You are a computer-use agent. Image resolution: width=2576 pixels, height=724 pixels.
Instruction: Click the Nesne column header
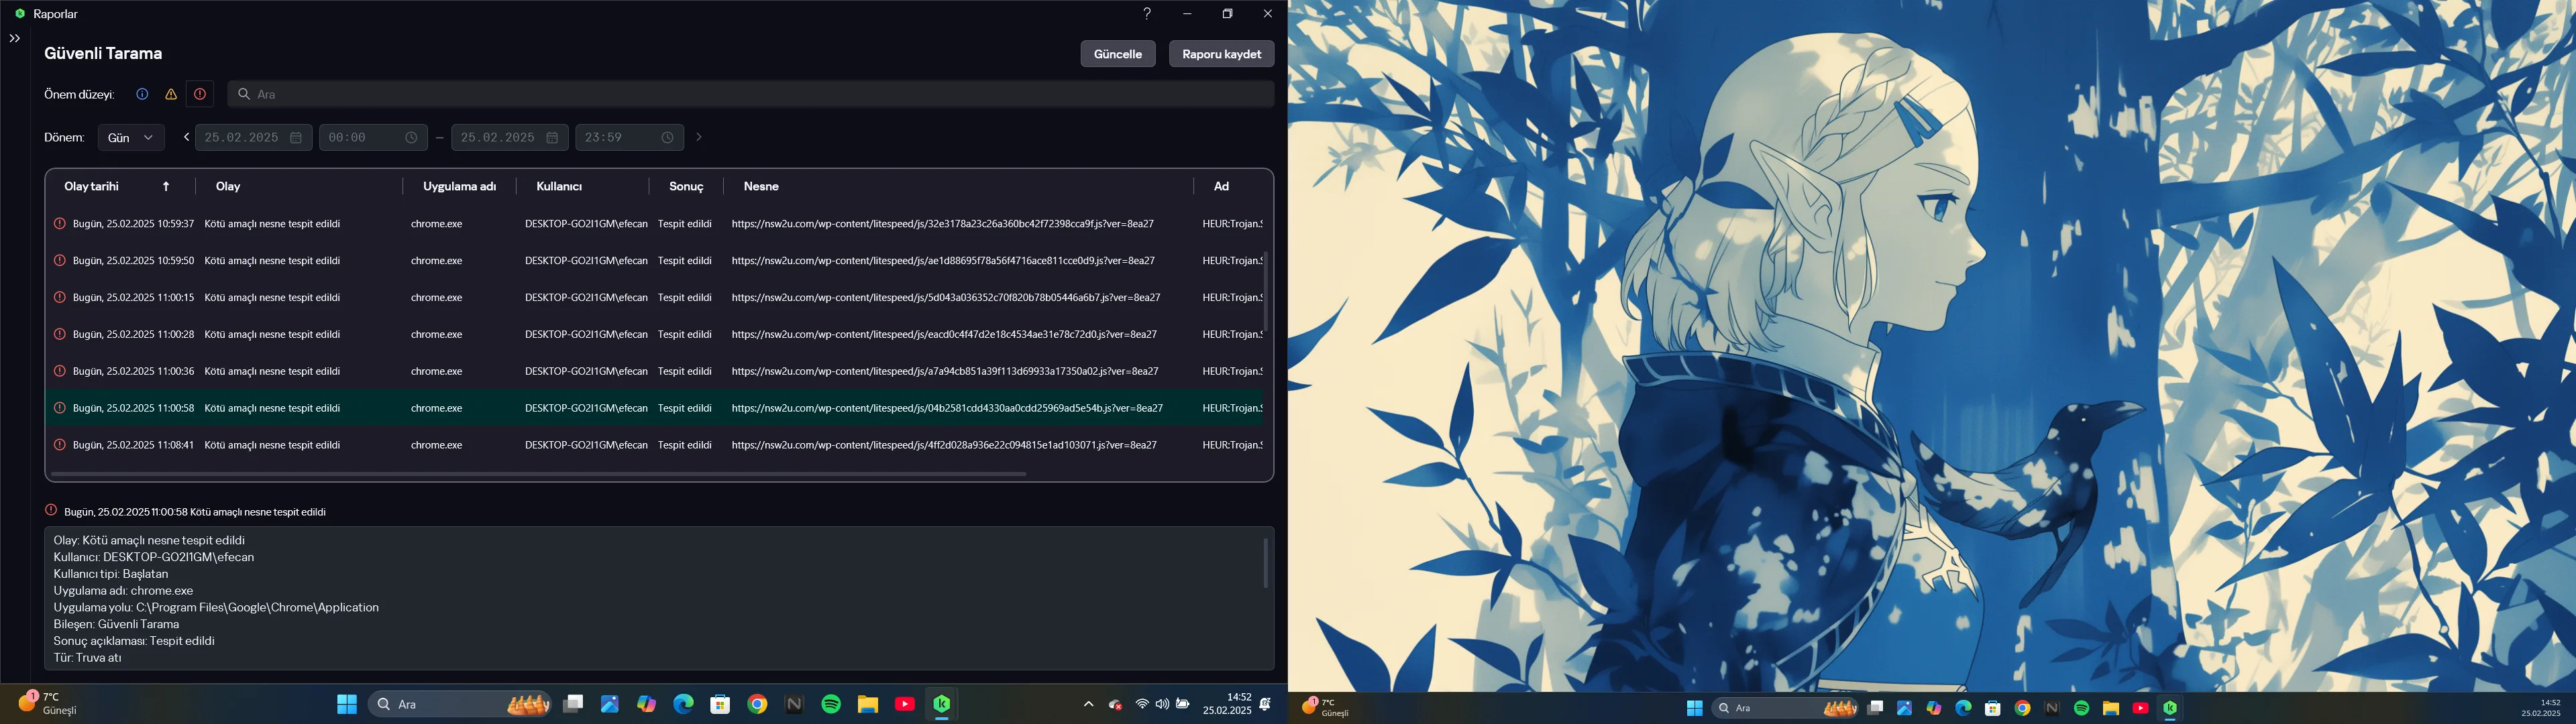pyautogui.click(x=761, y=186)
